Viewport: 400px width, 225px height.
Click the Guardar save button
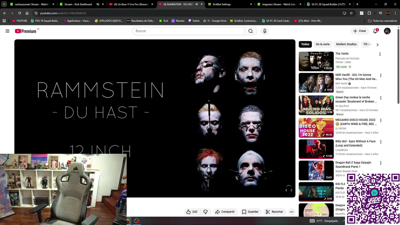[x=250, y=212]
